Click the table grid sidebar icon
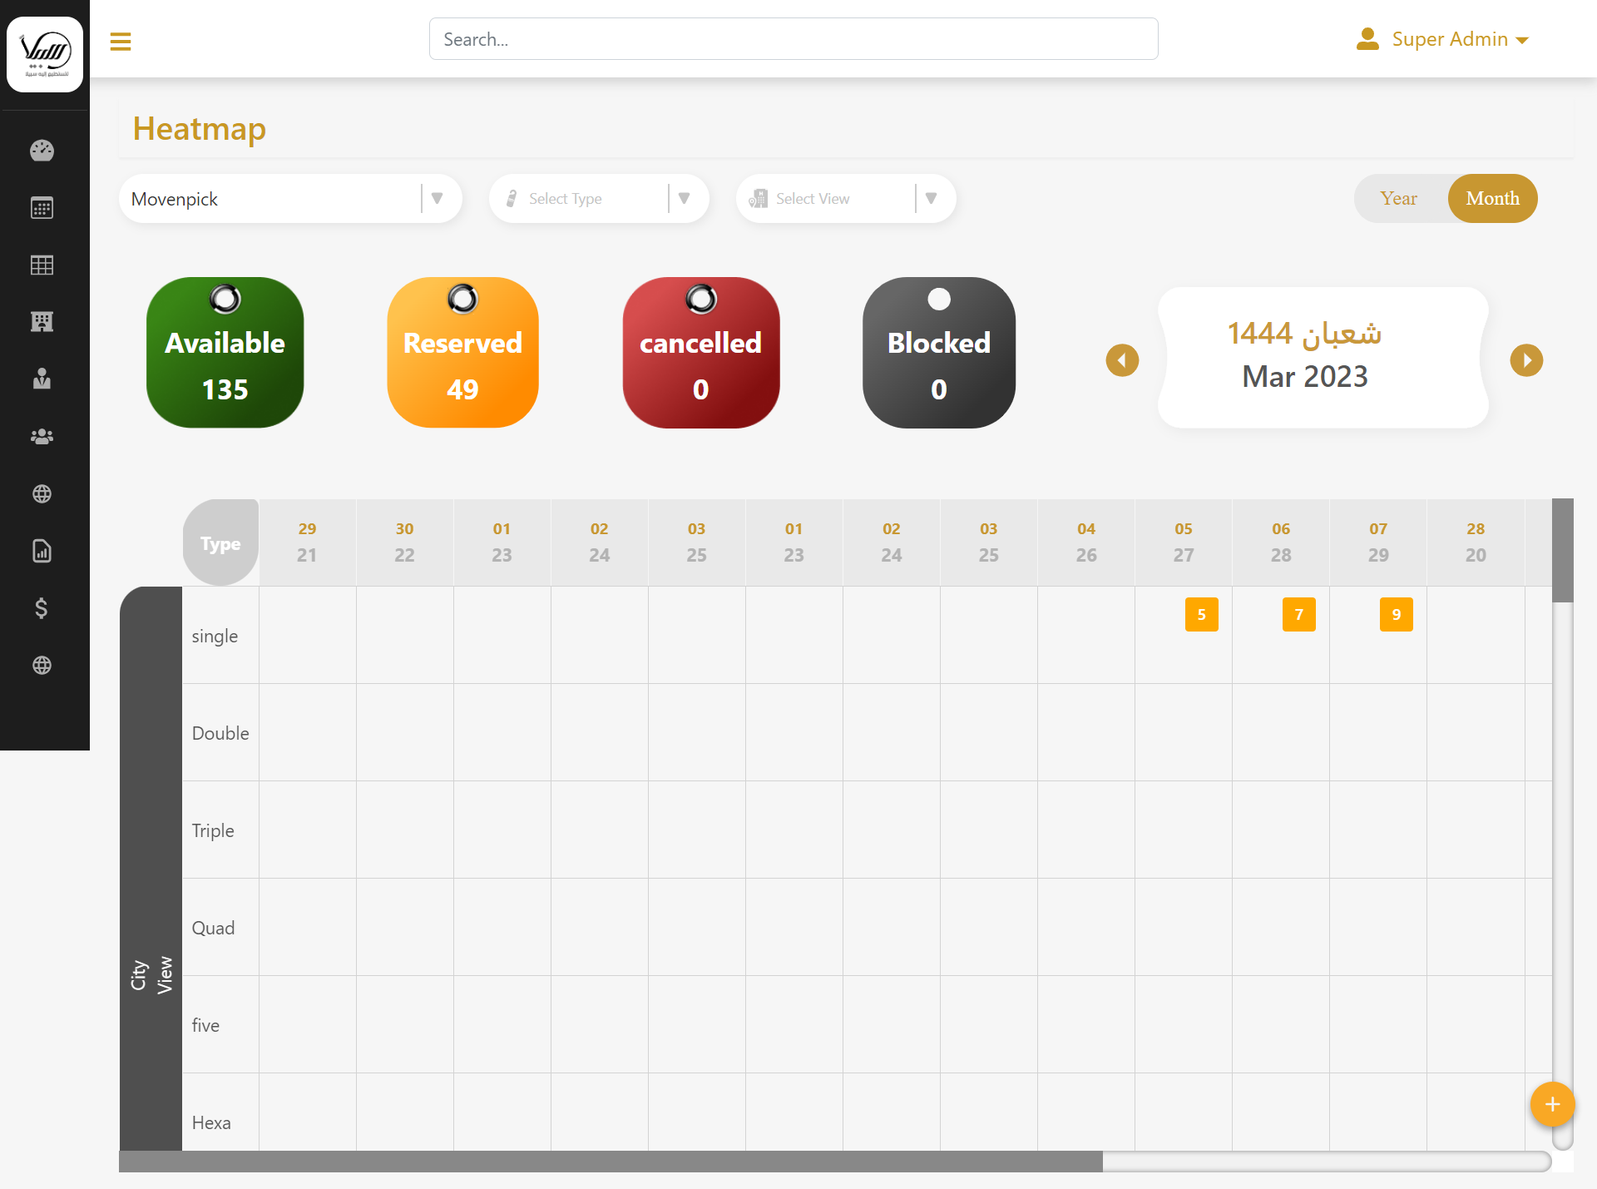The height and width of the screenshot is (1189, 1597). click(42, 265)
